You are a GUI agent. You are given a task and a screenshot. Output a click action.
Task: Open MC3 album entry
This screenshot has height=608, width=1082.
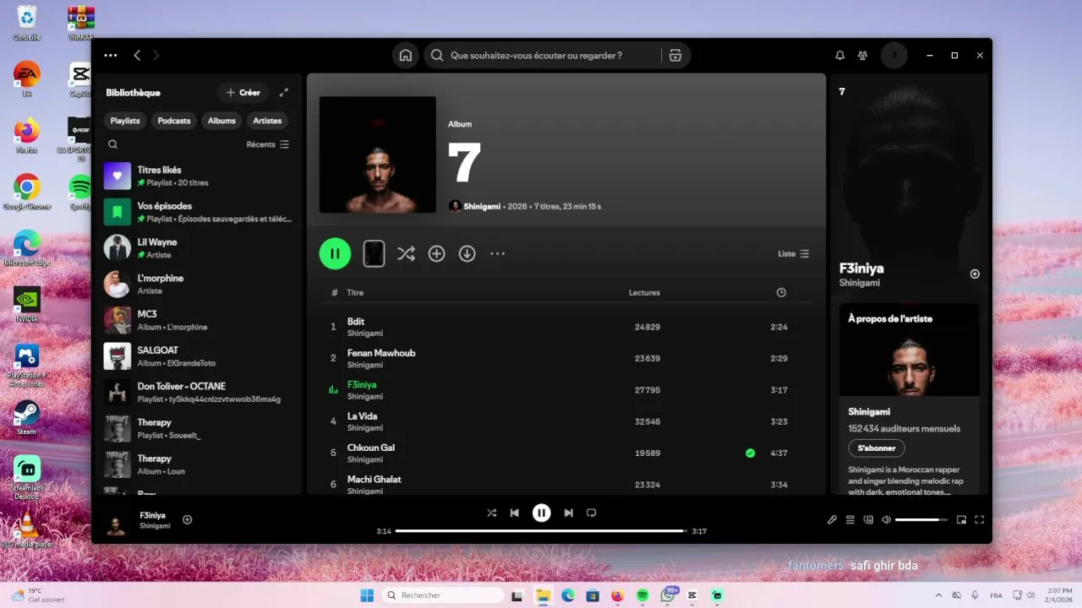click(199, 320)
